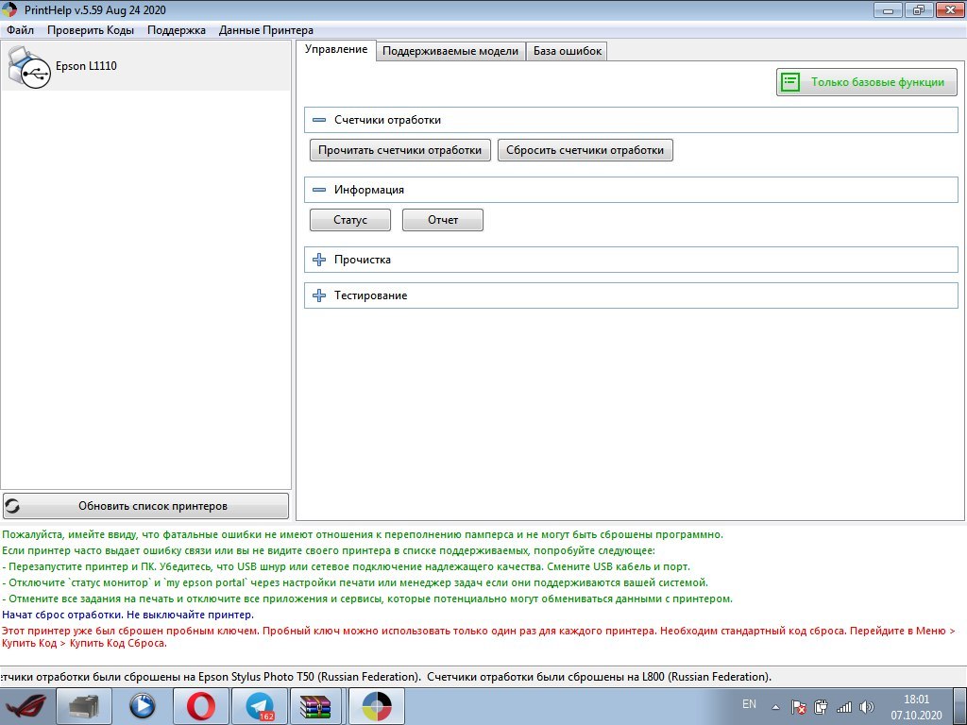Click Прочитать счетчики отработки button
This screenshot has width=967, height=725.
[x=400, y=150]
